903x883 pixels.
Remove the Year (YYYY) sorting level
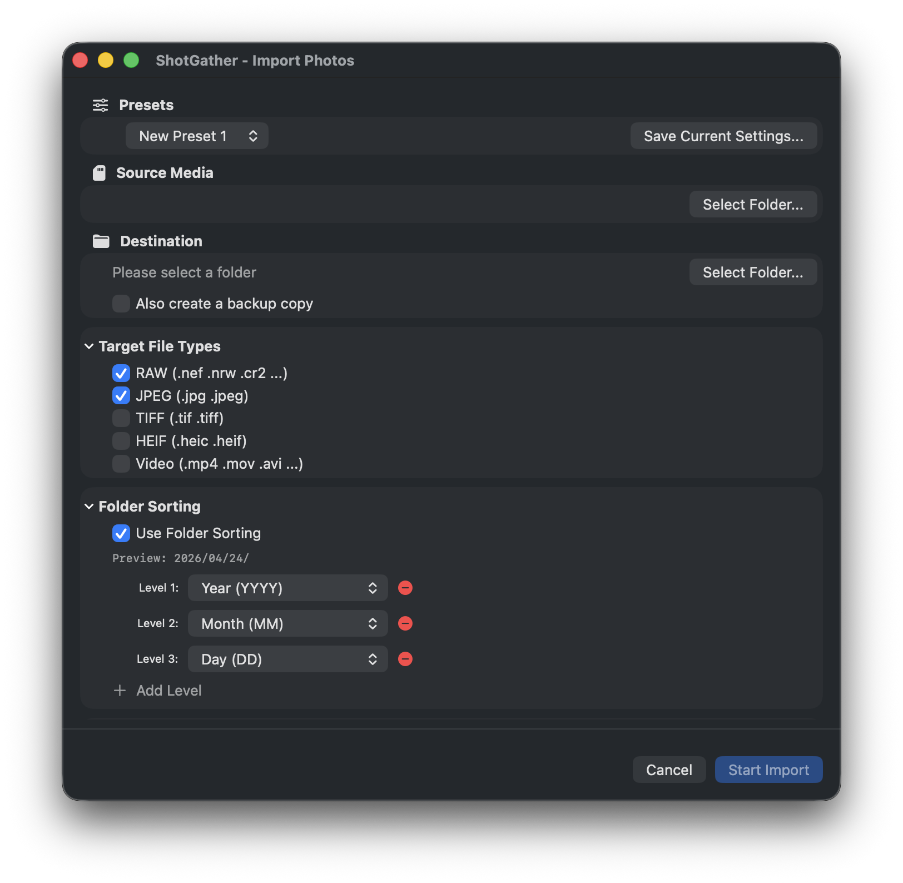click(x=405, y=588)
